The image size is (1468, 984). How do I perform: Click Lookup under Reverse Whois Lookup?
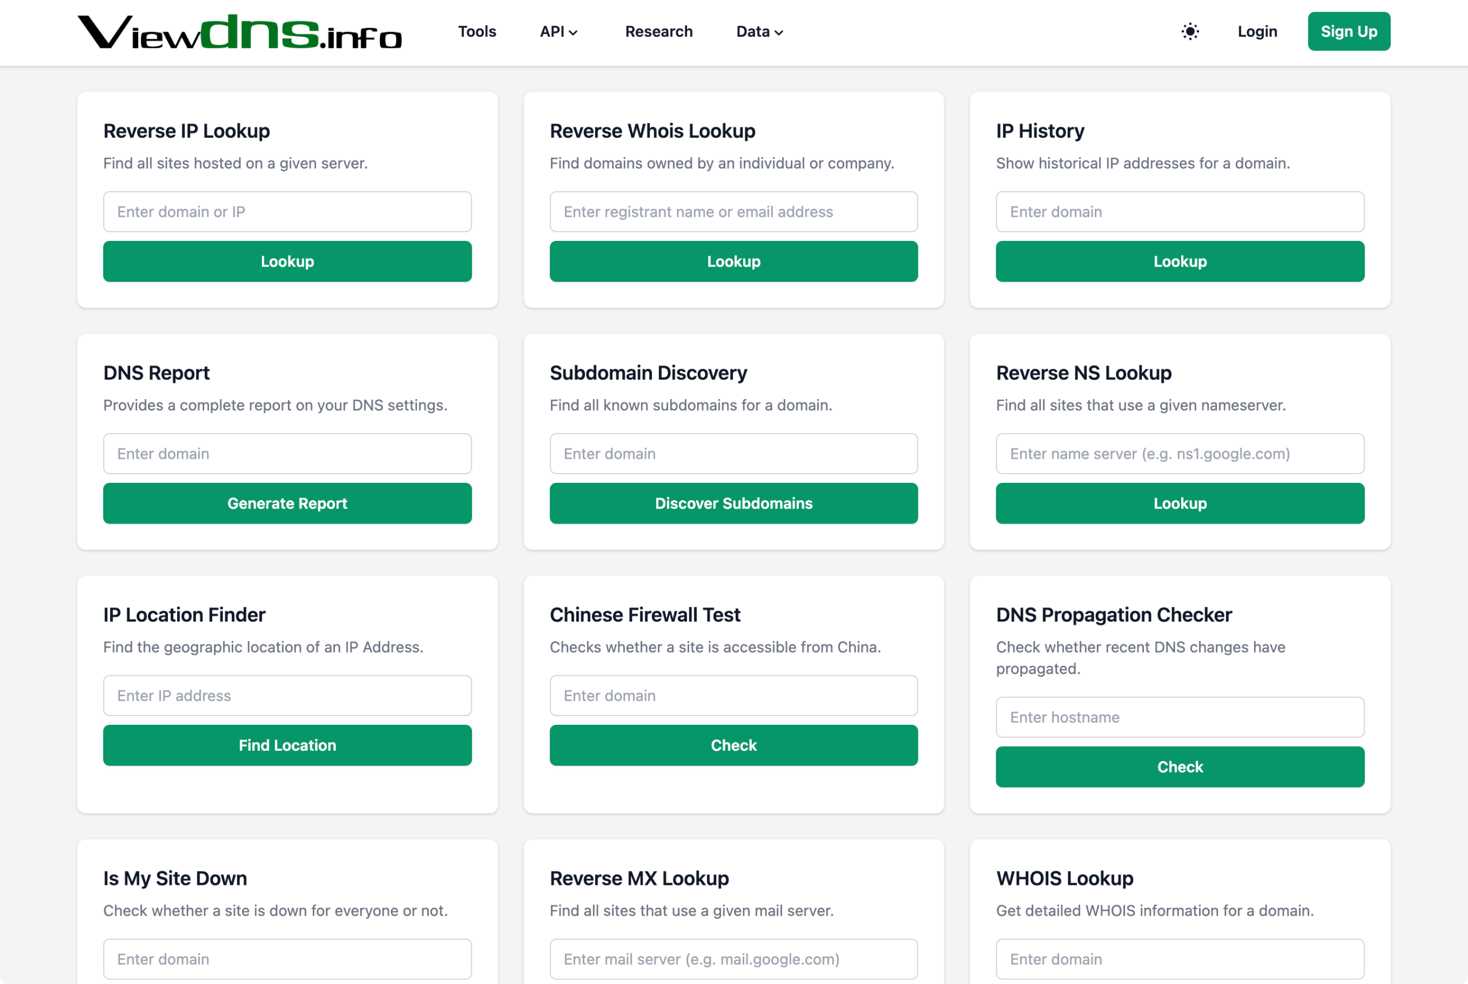(733, 261)
